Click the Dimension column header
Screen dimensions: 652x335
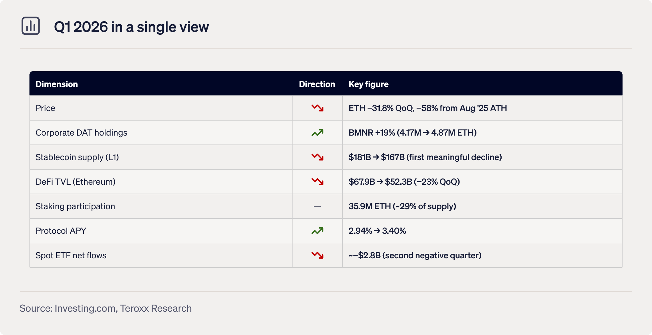pos(57,84)
